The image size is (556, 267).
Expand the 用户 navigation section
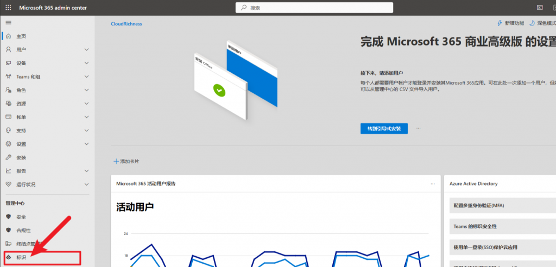86,50
